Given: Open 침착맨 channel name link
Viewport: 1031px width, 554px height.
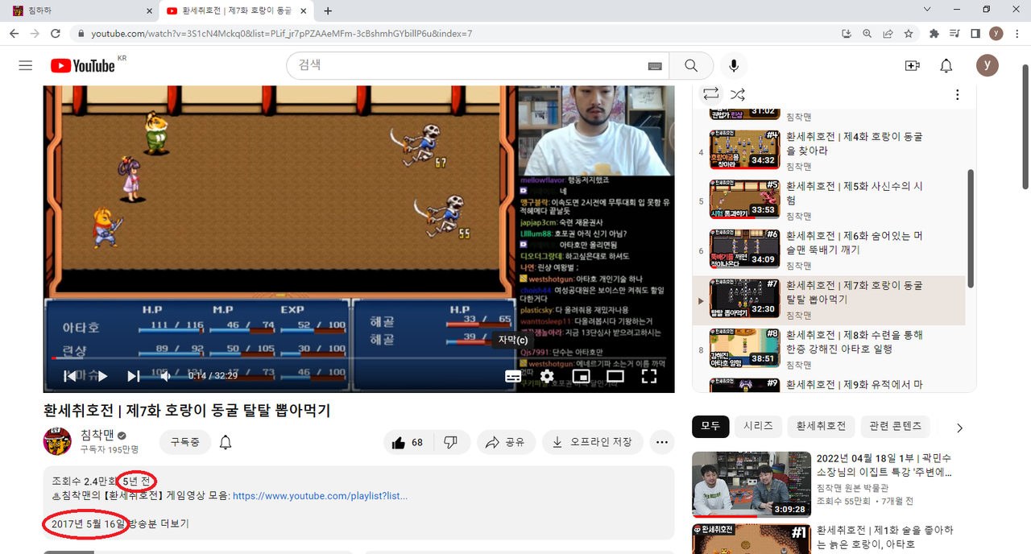Looking at the screenshot, I should [97, 435].
